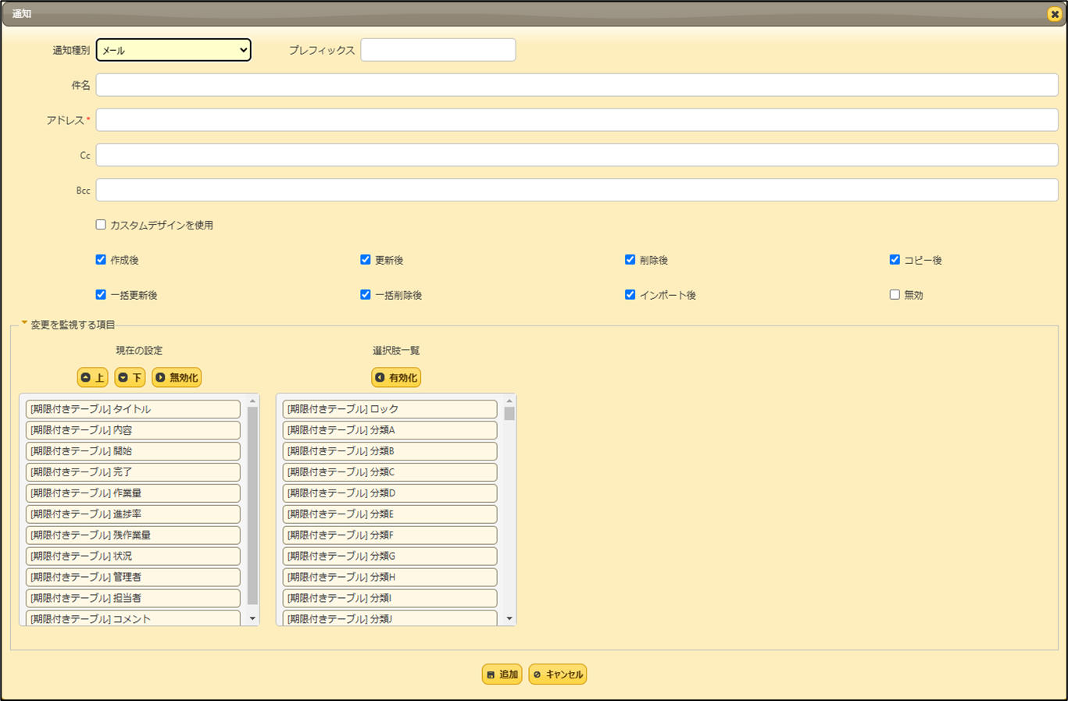Select [期限付きテーブル] 状況 item
This screenshot has height=701, width=1068.
(x=133, y=557)
